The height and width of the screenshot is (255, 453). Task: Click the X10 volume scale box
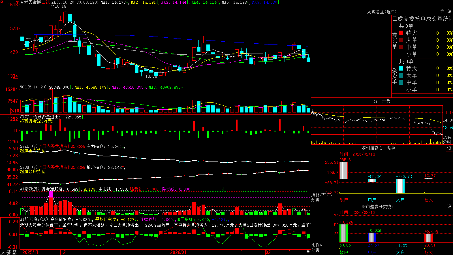(15, 111)
